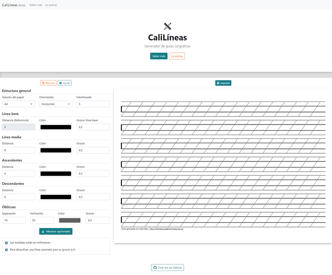This screenshot has height=275, width=332.
Task: Open La autora in the top navbar
Action: (51, 5)
